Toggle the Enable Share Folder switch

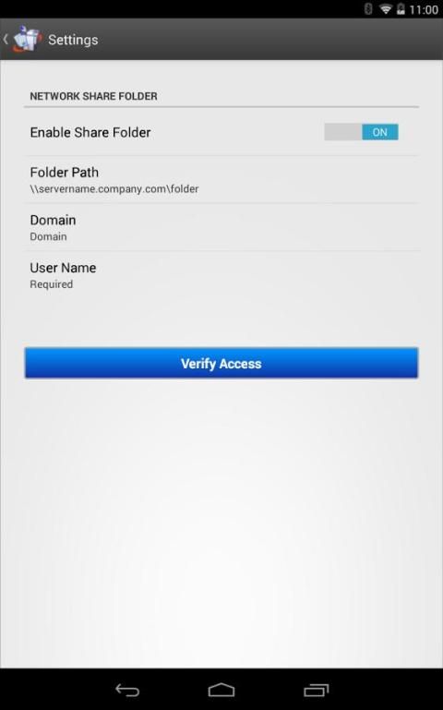[361, 132]
